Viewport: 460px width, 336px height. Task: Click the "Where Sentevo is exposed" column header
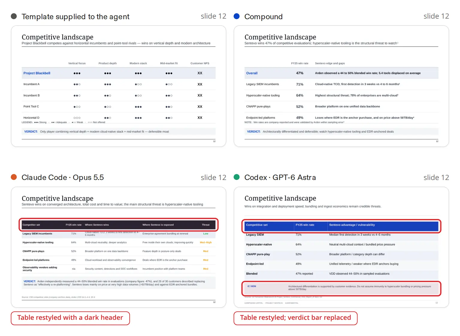158,225
